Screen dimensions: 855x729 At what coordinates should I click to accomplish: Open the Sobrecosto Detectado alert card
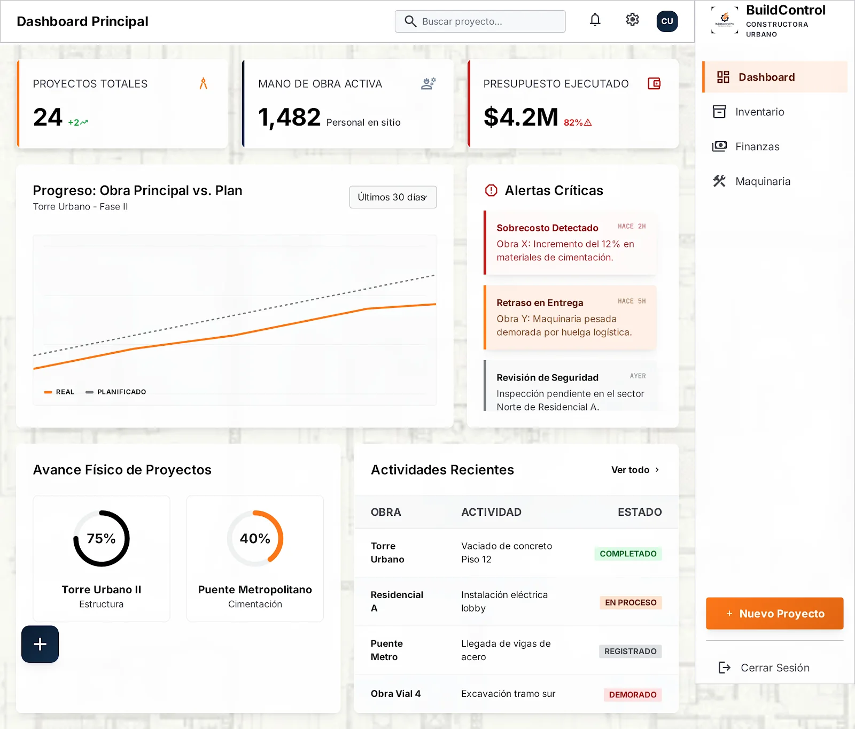[x=570, y=243]
